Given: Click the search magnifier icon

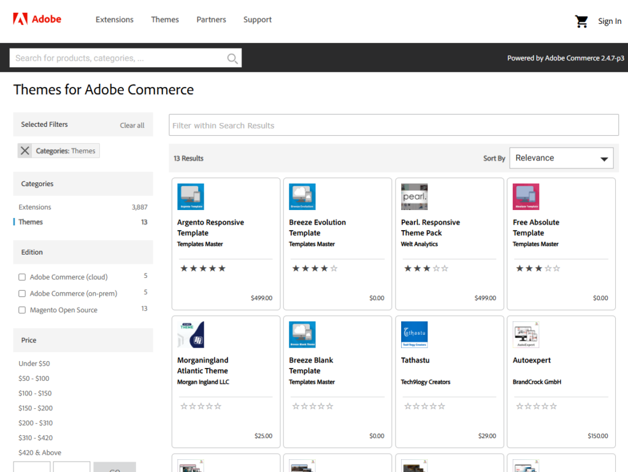Looking at the screenshot, I should point(232,58).
